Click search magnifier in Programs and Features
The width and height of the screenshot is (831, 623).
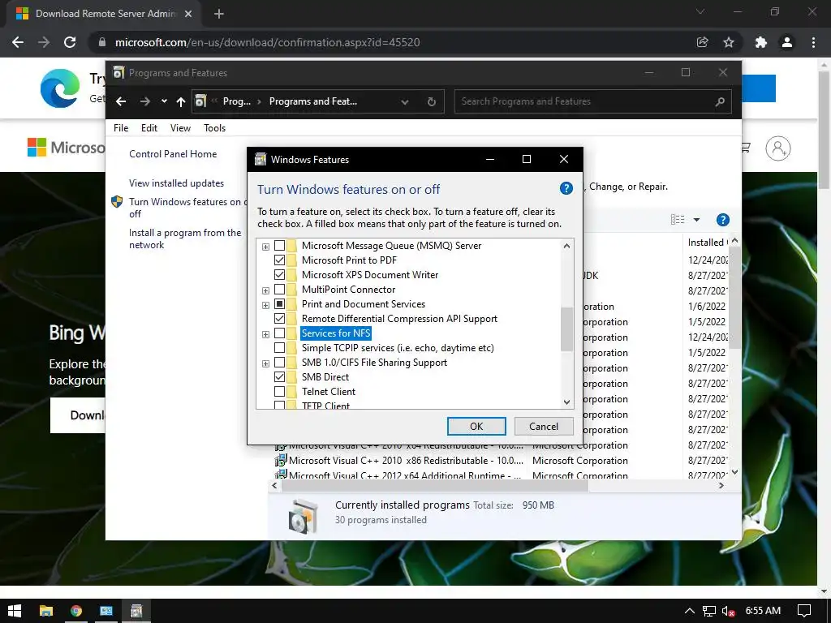(720, 101)
